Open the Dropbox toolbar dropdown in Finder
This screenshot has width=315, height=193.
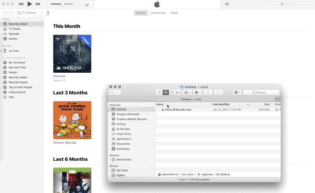tap(237, 92)
